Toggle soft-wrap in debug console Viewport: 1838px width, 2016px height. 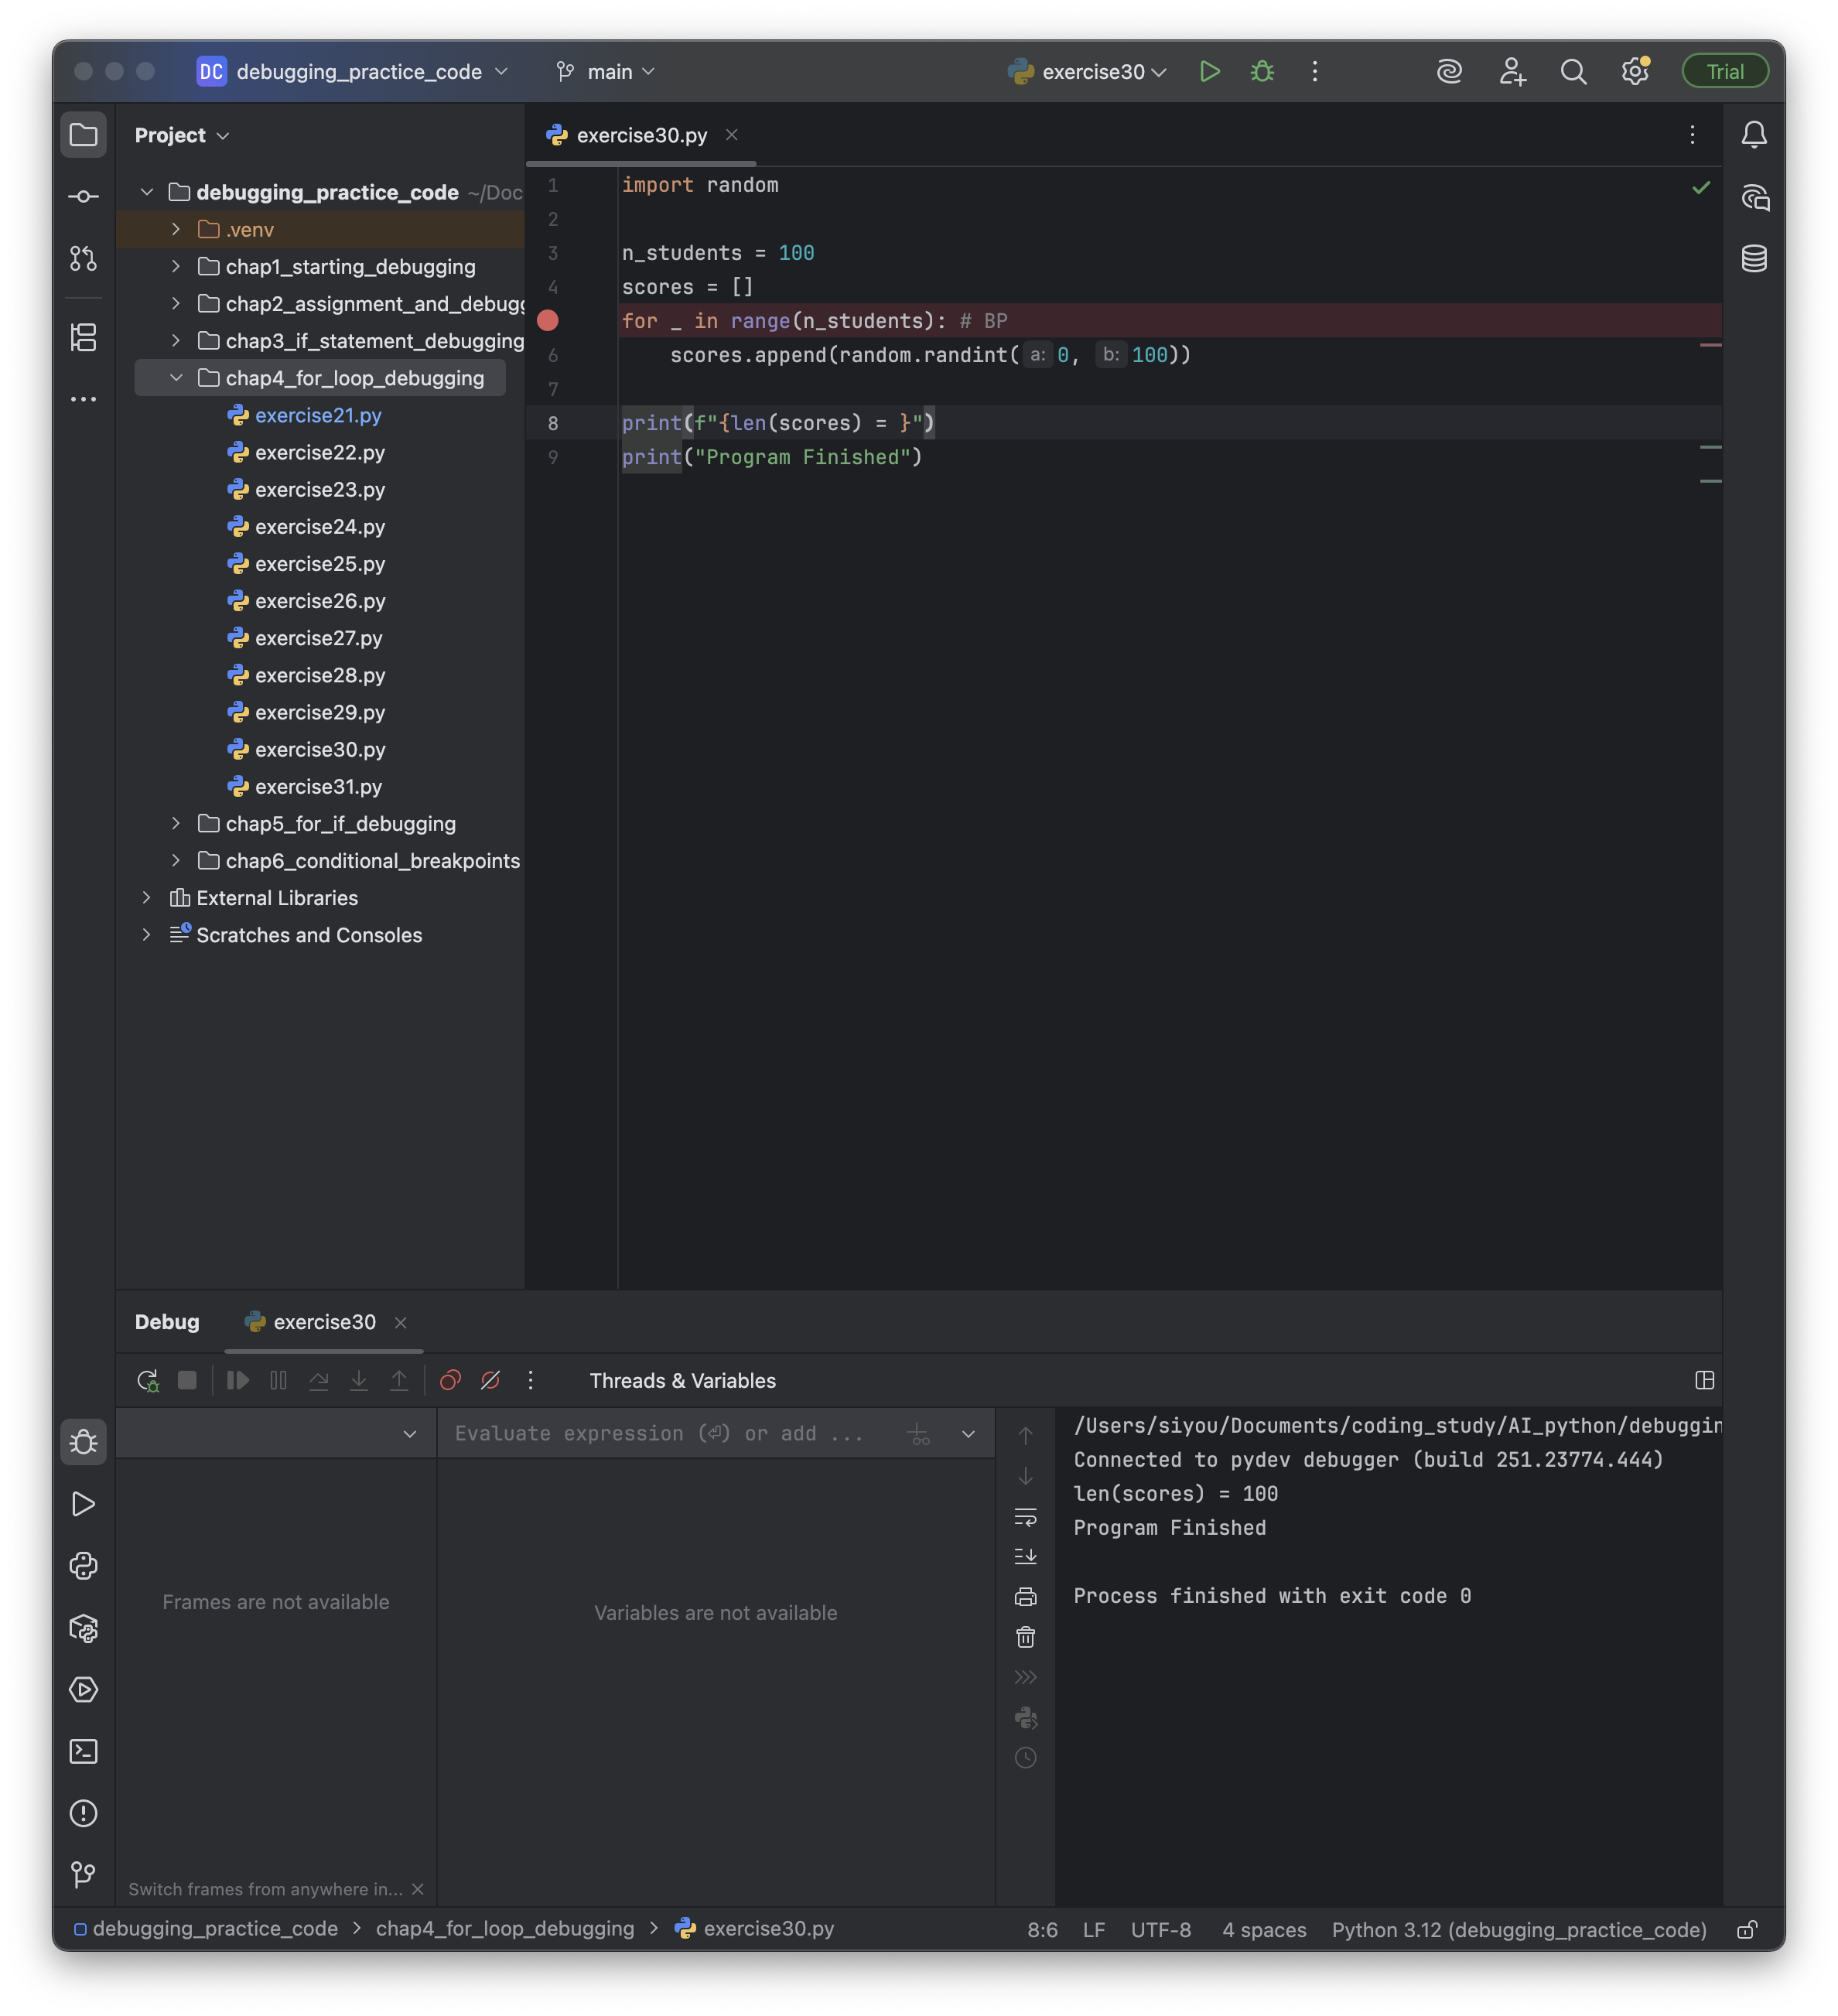pos(1025,1516)
